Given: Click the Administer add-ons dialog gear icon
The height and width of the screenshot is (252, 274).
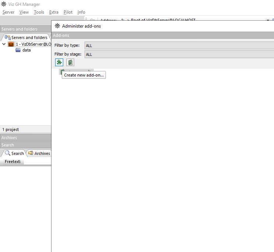Looking at the screenshot, I should pyautogui.click(x=57, y=26).
